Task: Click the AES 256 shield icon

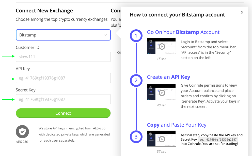Action: pyautogui.click(x=22, y=132)
